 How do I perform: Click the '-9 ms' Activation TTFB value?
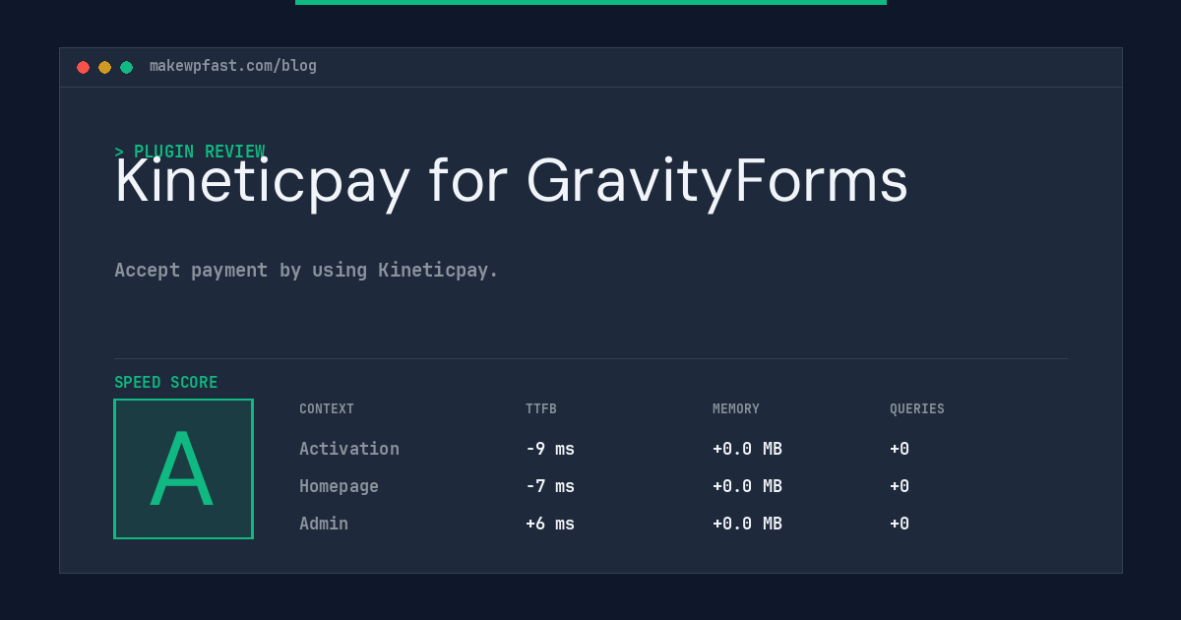point(550,449)
